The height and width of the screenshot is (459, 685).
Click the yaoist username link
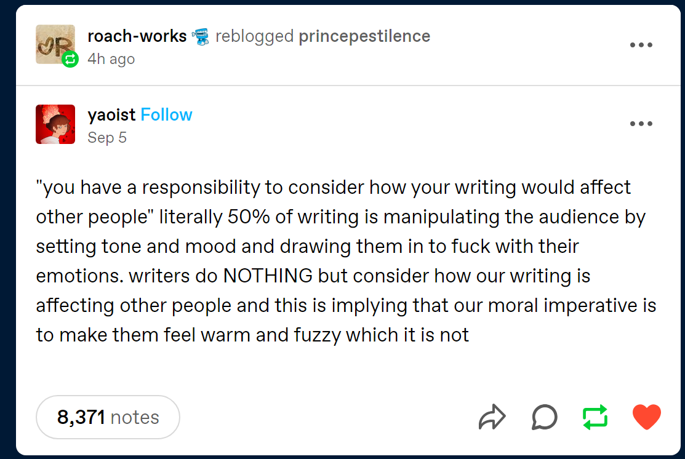(x=111, y=115)
